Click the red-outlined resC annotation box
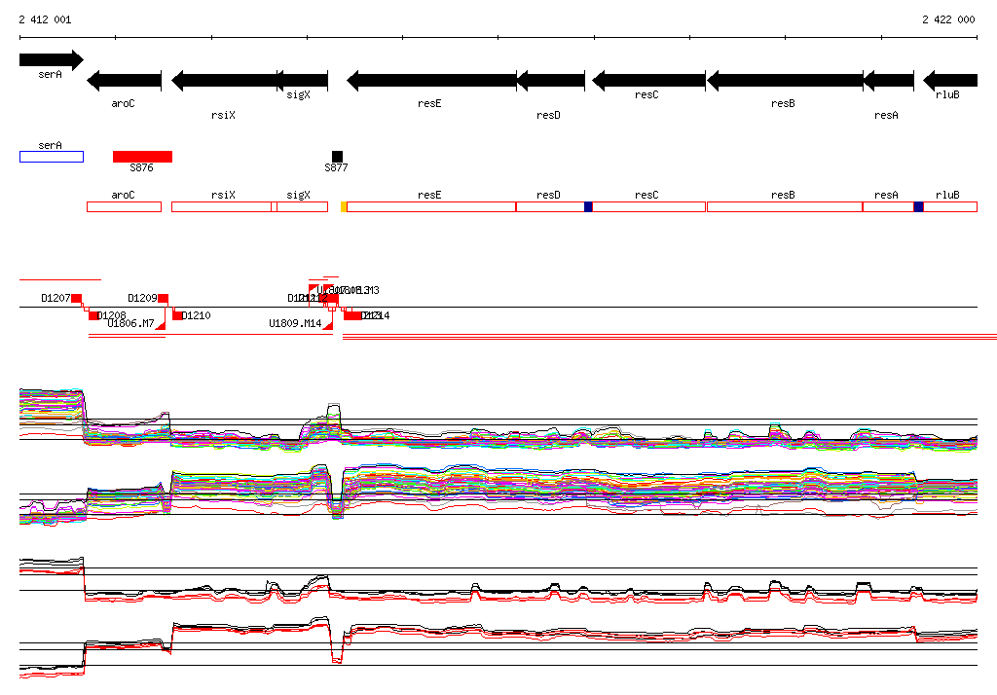The image size is (997, 695). (648, 206)
